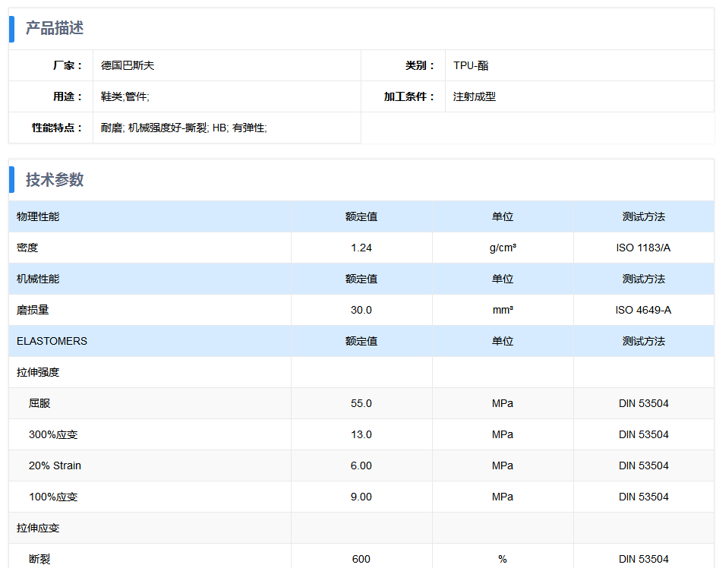The height and width of the screenshot is (568, 716).
Task: Click the processing condition 注射成型
Action: (x=475, y=97)
